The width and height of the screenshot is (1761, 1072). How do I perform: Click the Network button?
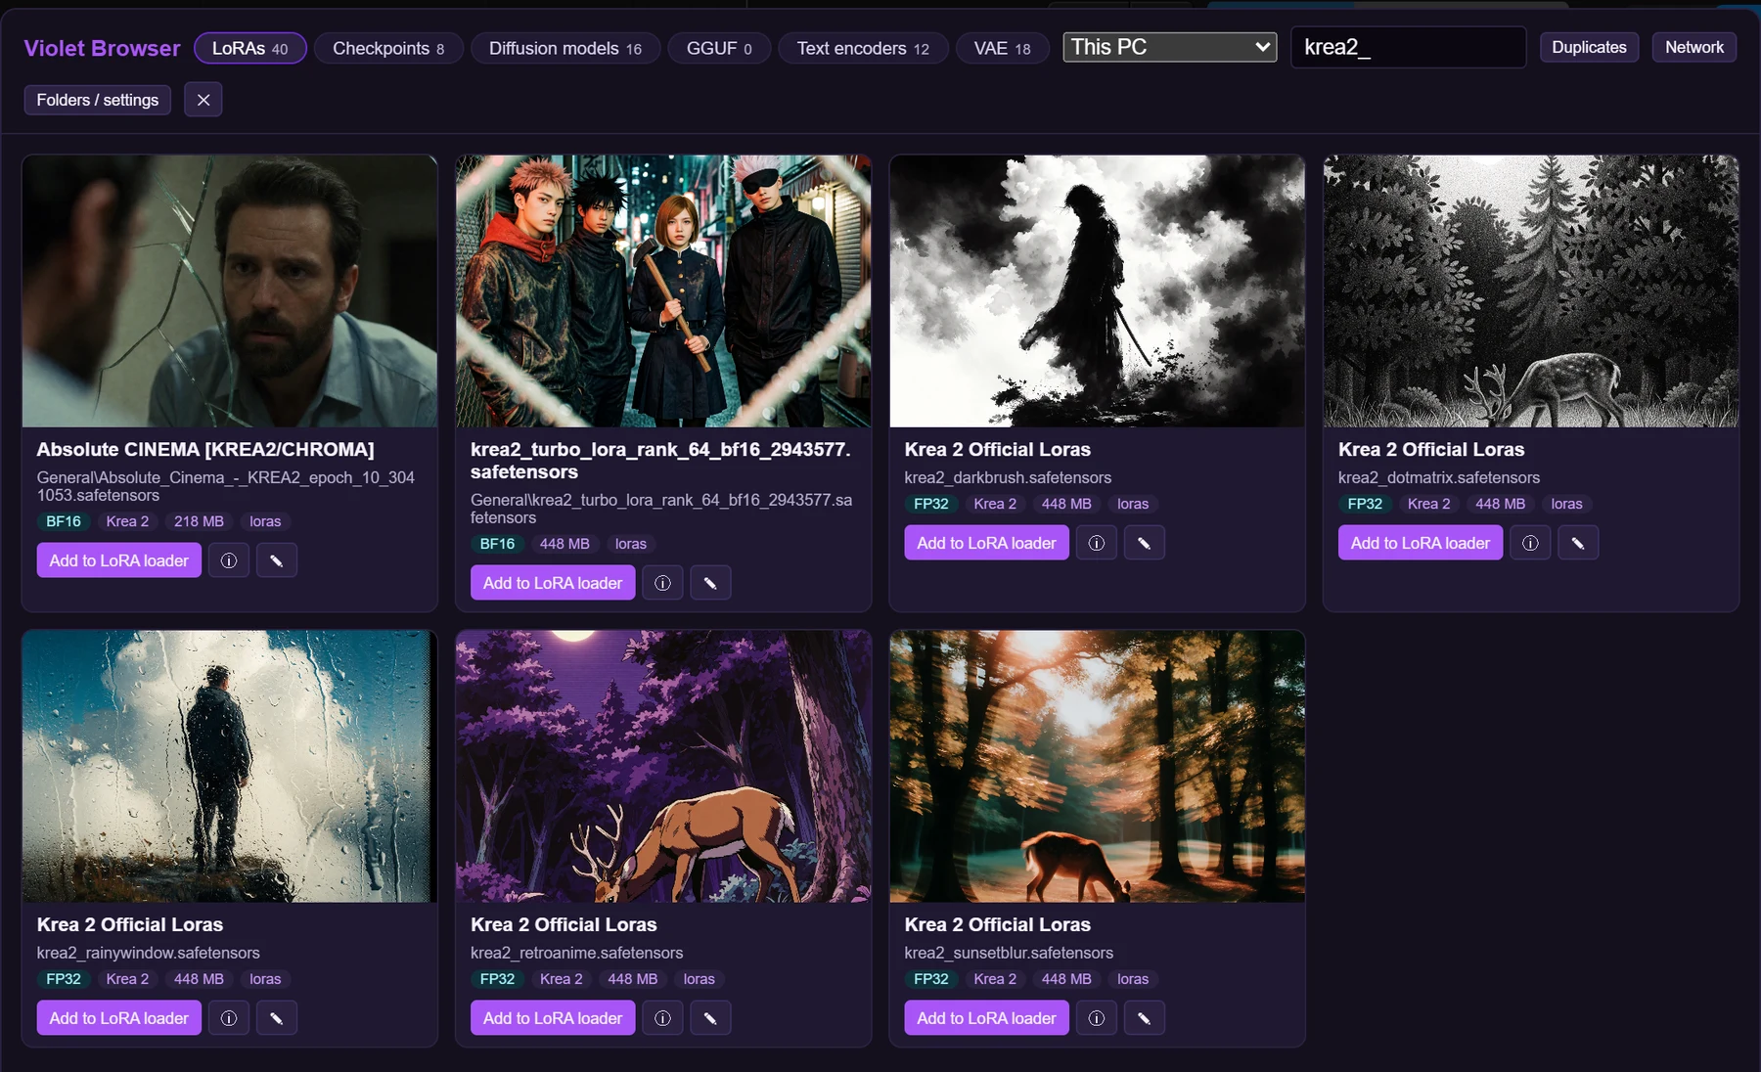[x=1694, y=47]
